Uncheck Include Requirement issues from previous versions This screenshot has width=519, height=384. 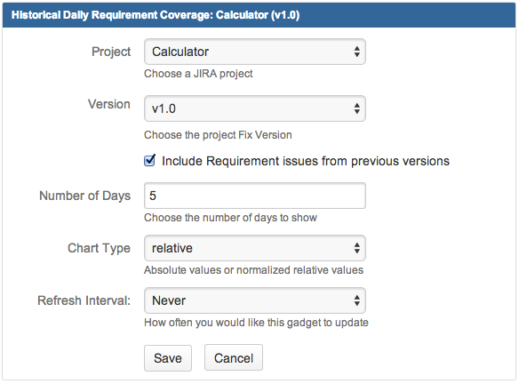point(149,161)
